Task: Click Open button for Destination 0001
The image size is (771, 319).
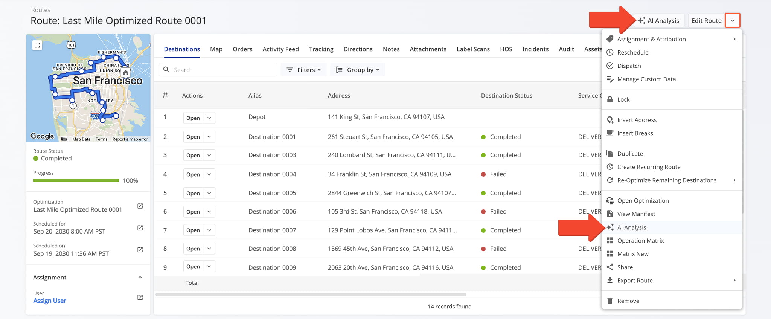Action: (x=193, y=137)
